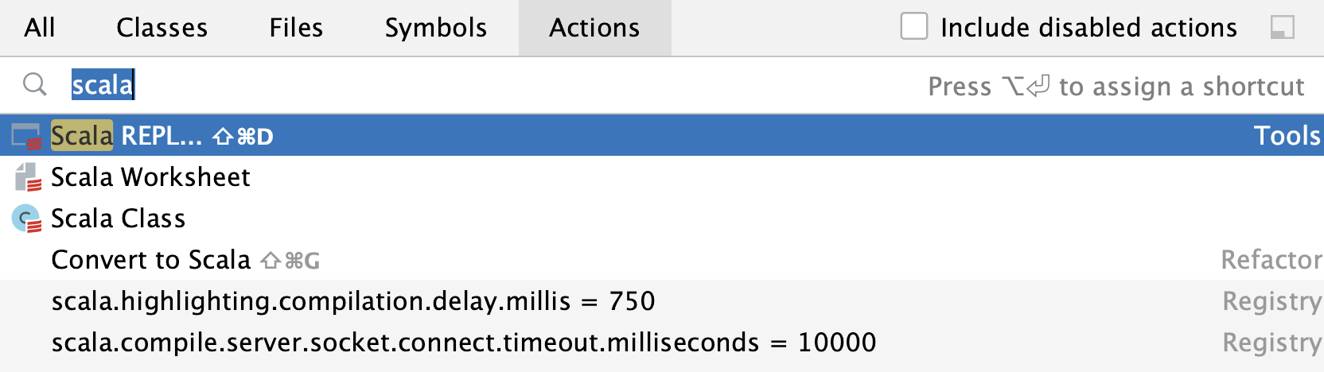
Task: Open results in Find tool window icon
Action: (x=1283, y=28)
